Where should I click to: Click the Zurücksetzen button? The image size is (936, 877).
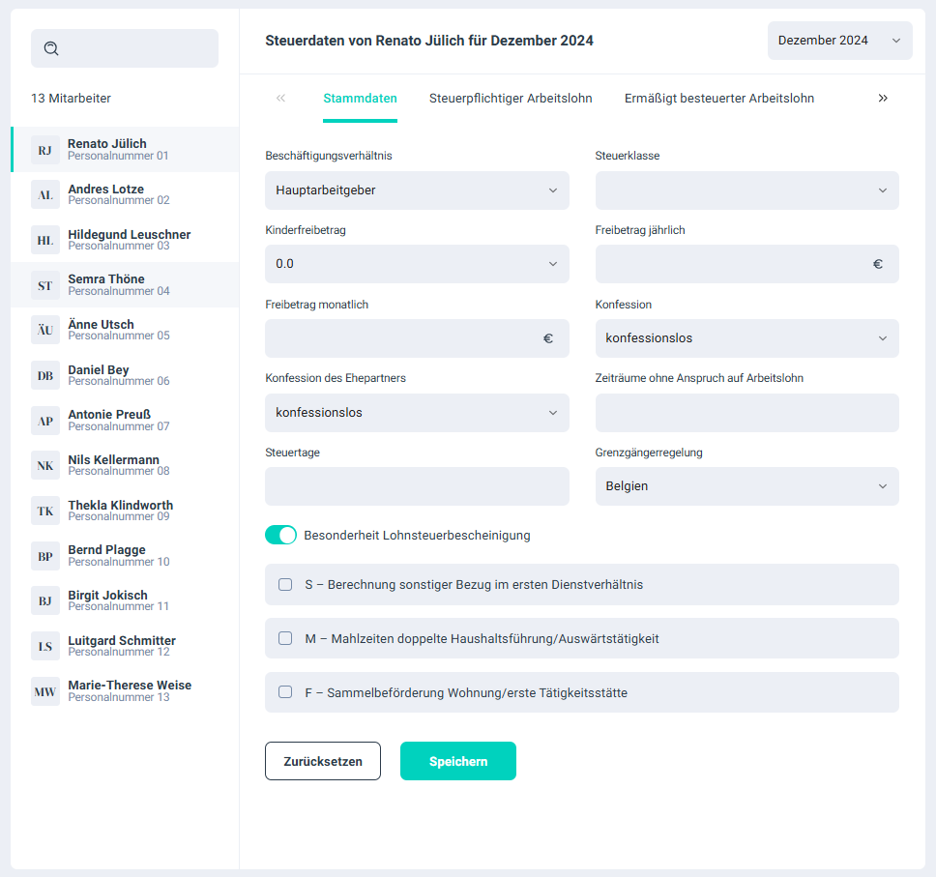323,761
